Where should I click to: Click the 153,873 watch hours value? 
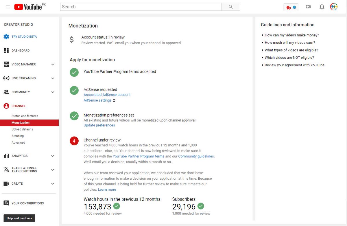click(97, 207)
